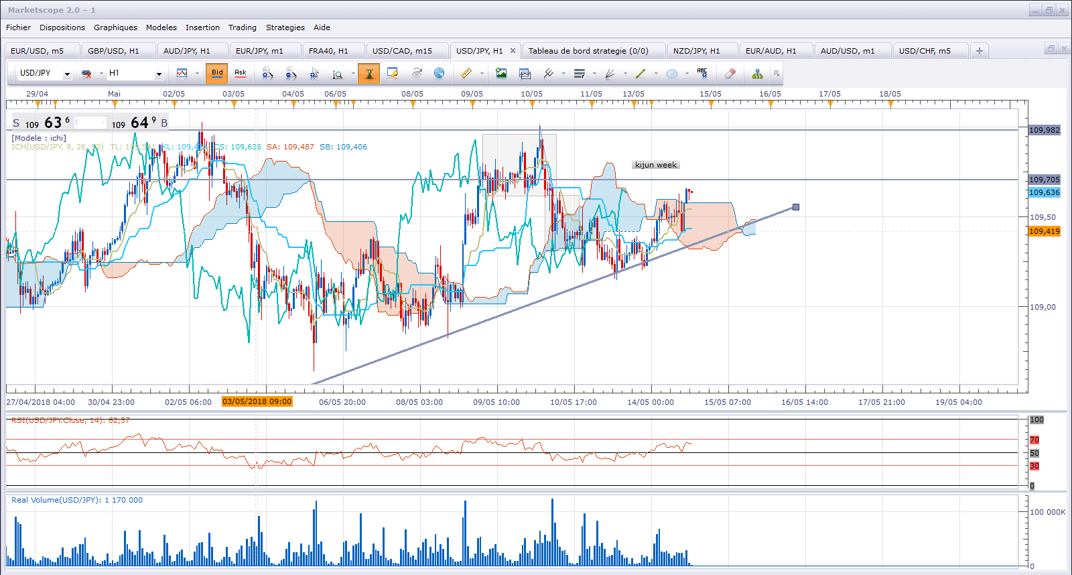This screenshot has height=575, width=1072.
Task: Select the ellipse shape tool
Action: pyautogui.click(x=671, y=74)
